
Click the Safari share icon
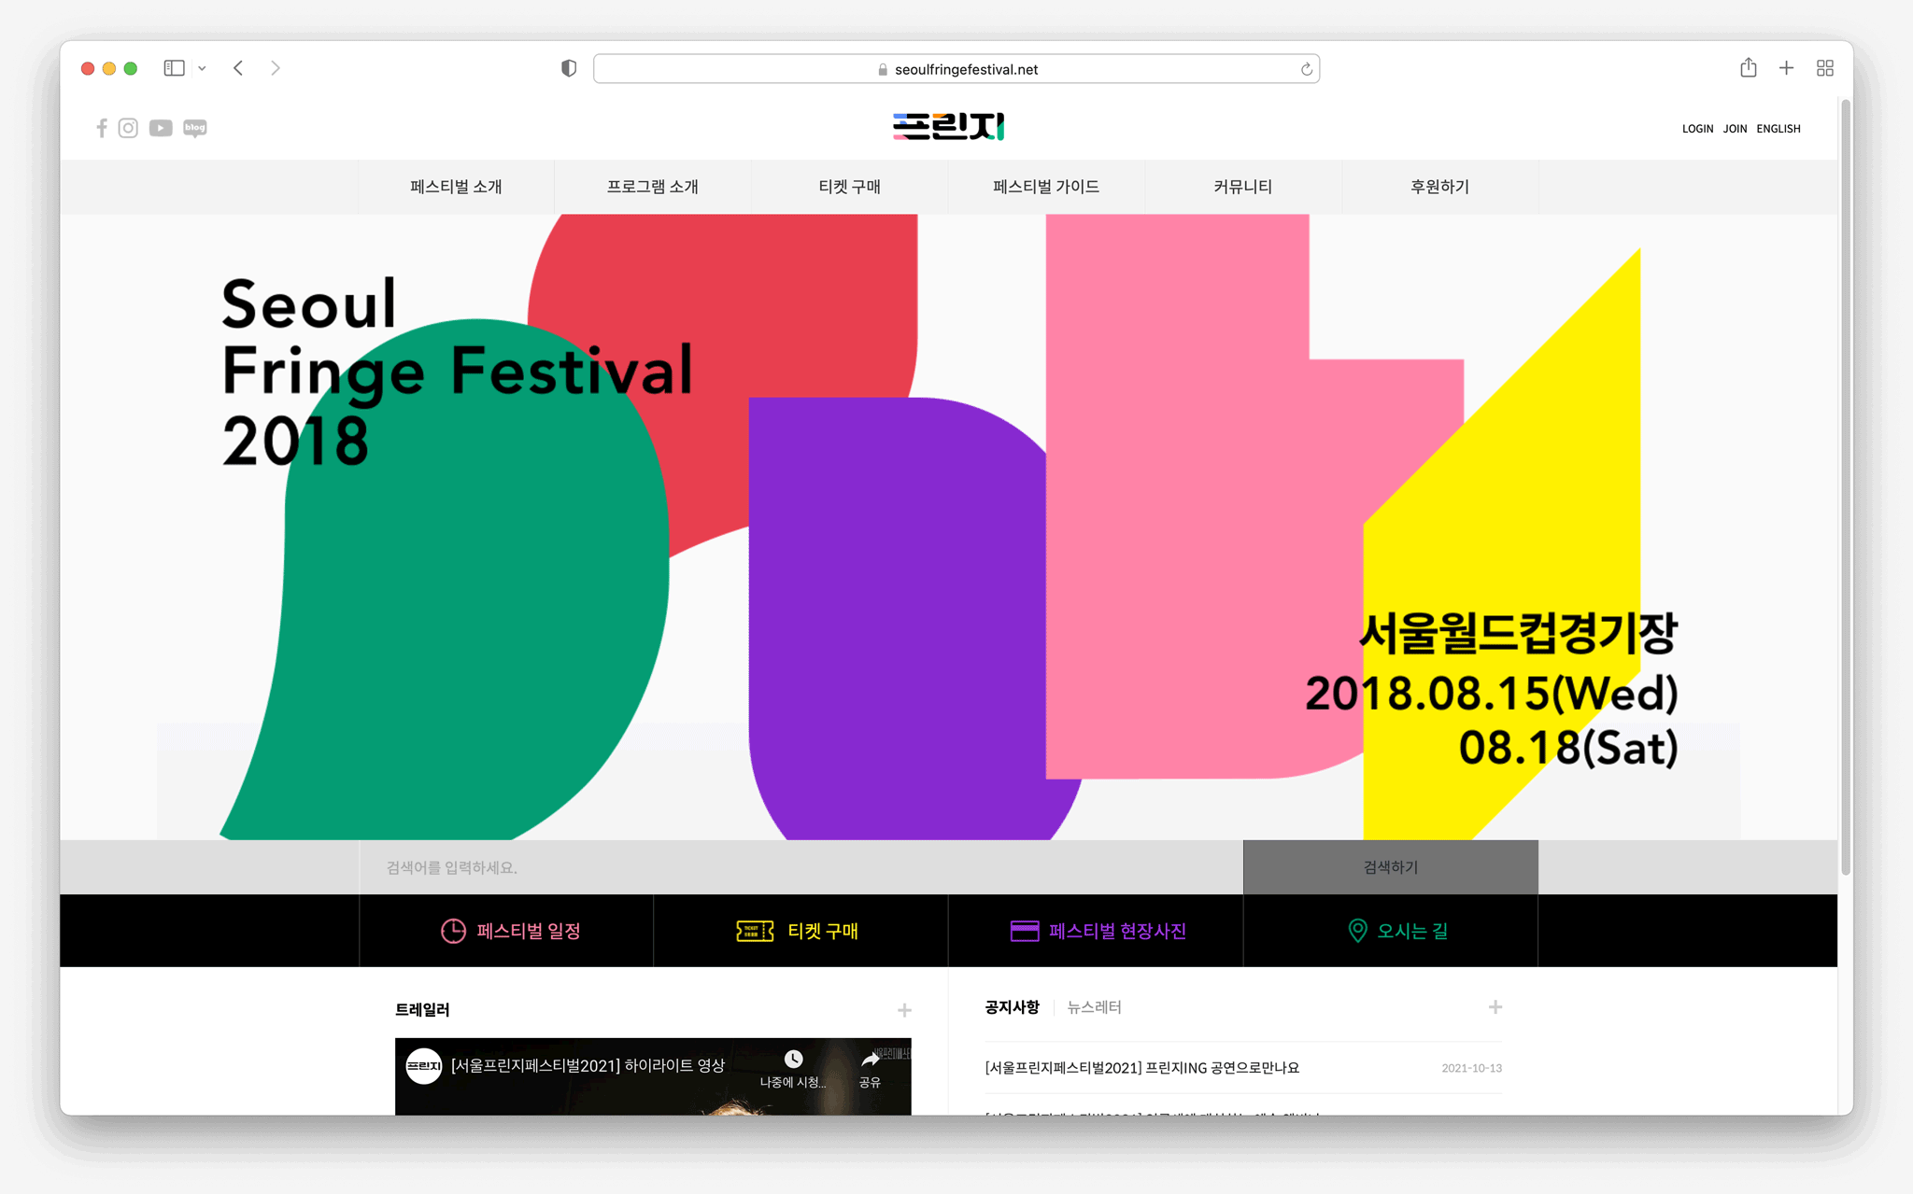pos(1748,68)
